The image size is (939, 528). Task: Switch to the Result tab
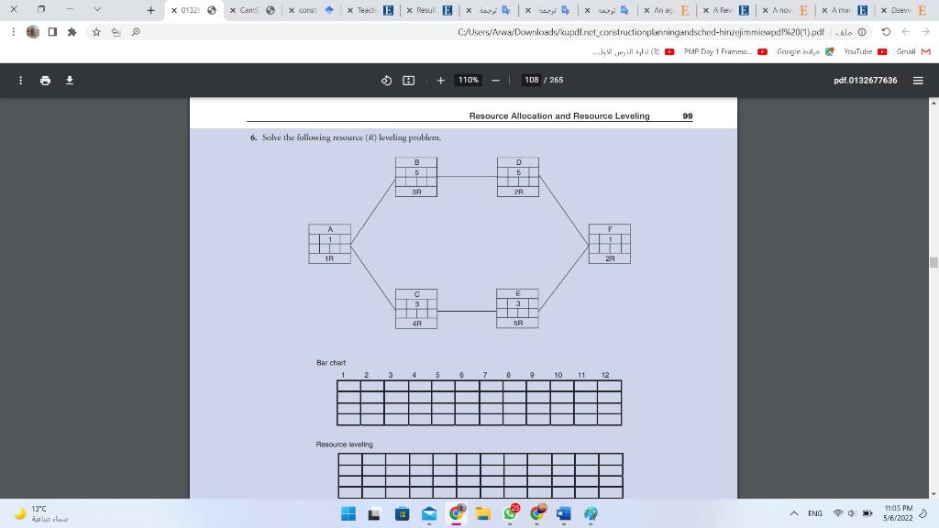(x=431, y=10)
